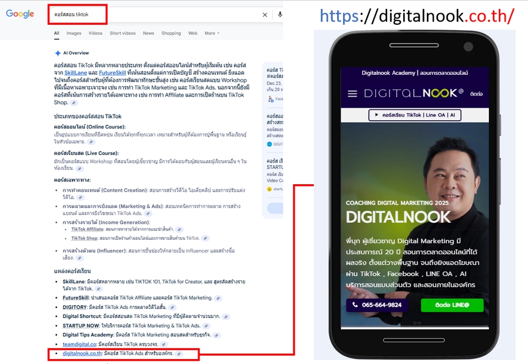Screen dimensions: 528x364
Task: Tap the 065-664-9824 phone button
Action: point(377,305)
